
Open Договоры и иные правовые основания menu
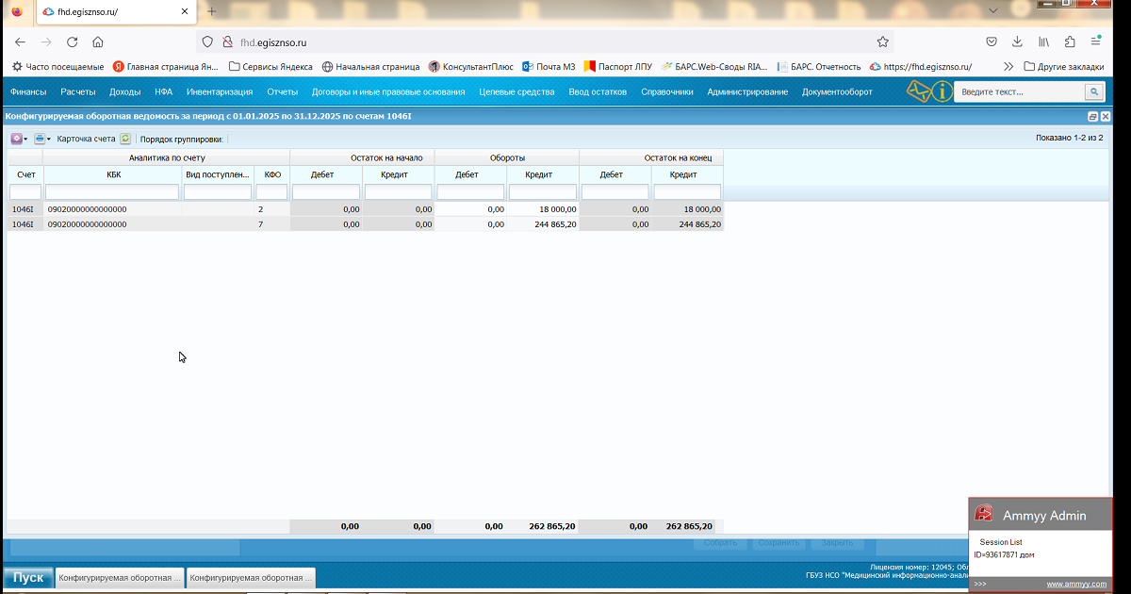click(x=388, y=92)
